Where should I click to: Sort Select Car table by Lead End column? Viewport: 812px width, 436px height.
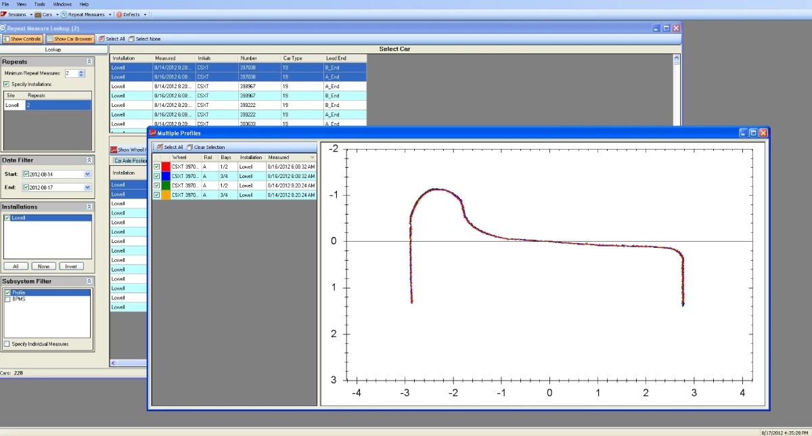[x=345, y=58]
